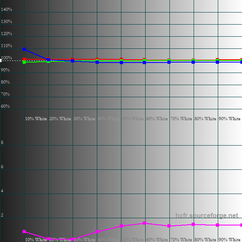
Task: Click the blue marker at 70% White
Action: pyautogui.click(x=169, y=62)
